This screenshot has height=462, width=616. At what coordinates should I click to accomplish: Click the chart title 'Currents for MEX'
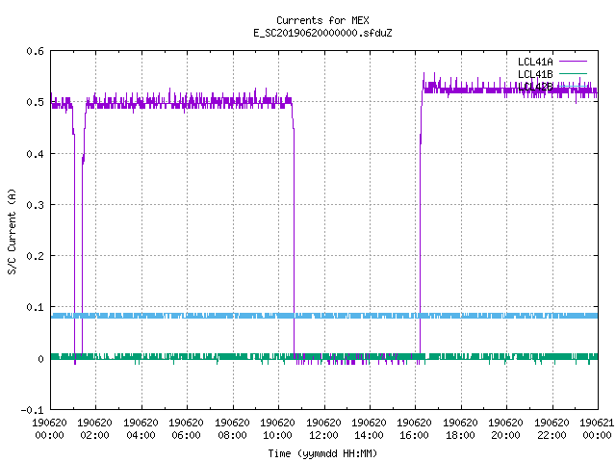[322, 20]
